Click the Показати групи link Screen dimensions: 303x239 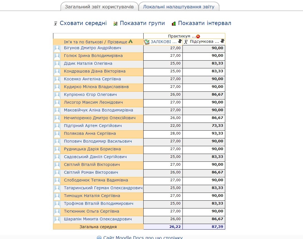tap(142, 23)
